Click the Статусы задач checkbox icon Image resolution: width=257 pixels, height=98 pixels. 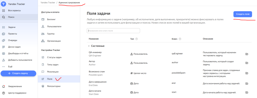pyautogui.click(x=43, y=57)
